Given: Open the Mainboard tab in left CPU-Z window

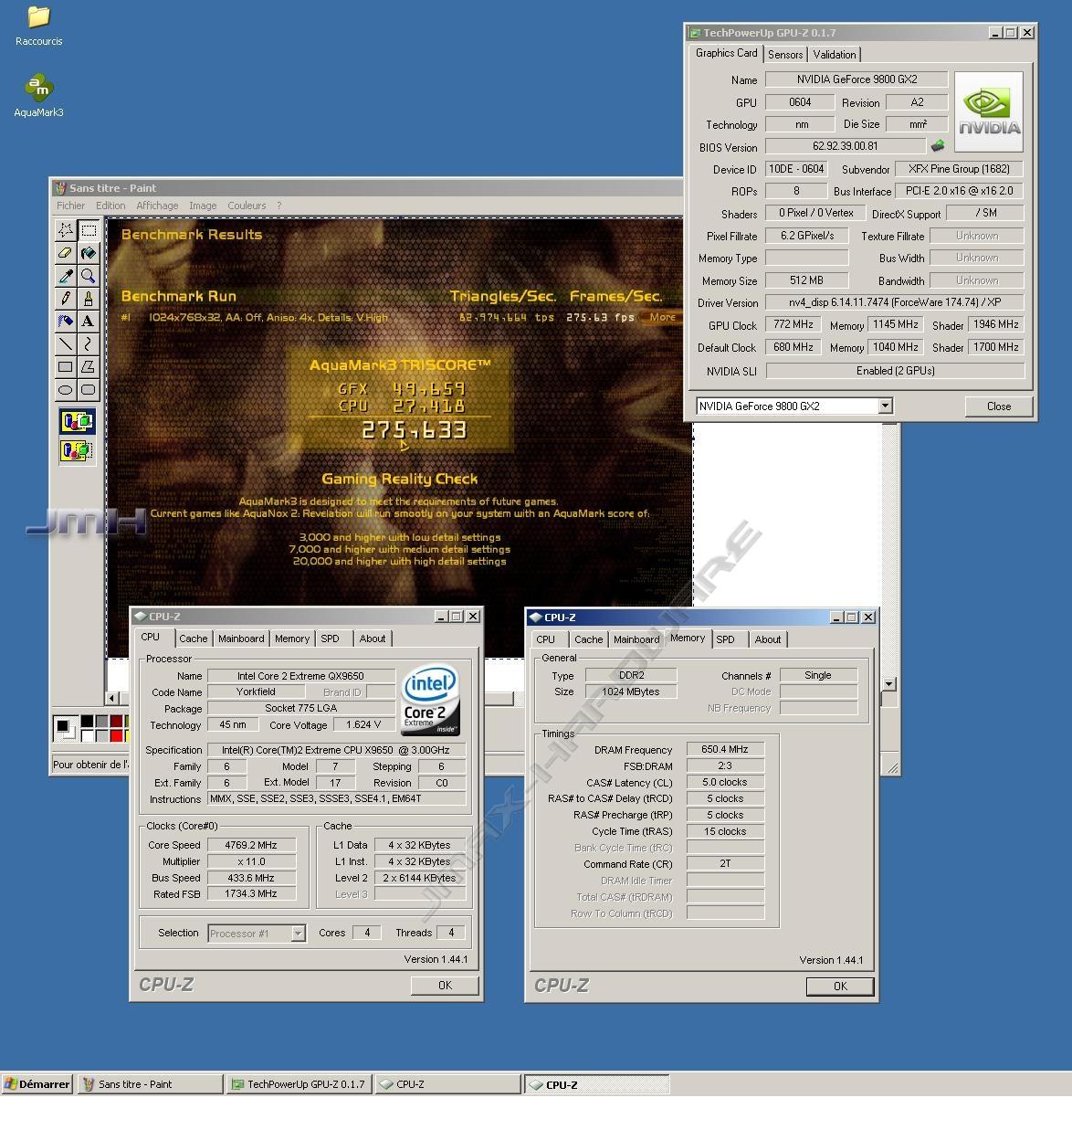Looking at the screenshot, I should [241, 639].
